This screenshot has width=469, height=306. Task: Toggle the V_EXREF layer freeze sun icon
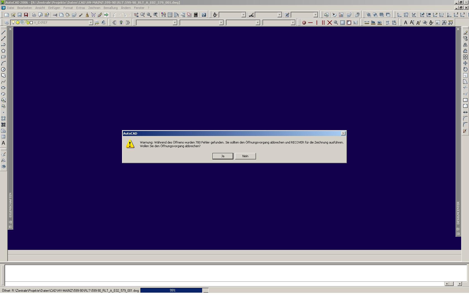coord(18,23)
